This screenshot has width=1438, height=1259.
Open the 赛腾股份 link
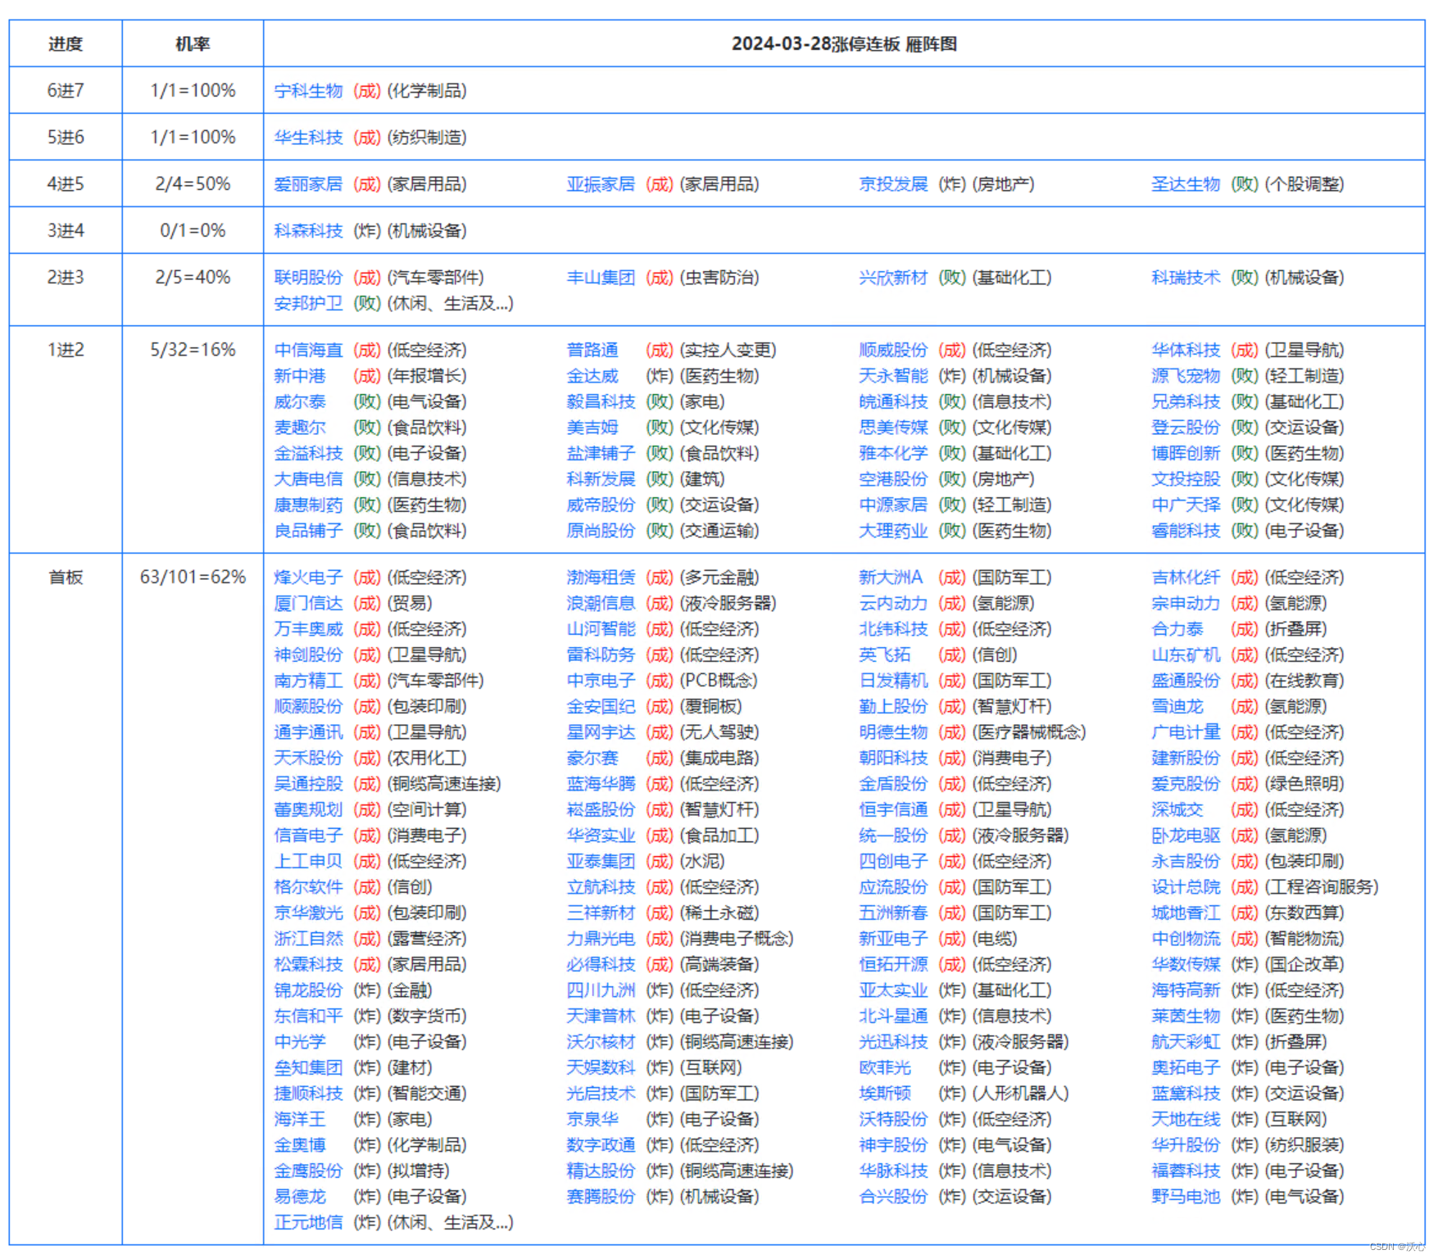601,1197
